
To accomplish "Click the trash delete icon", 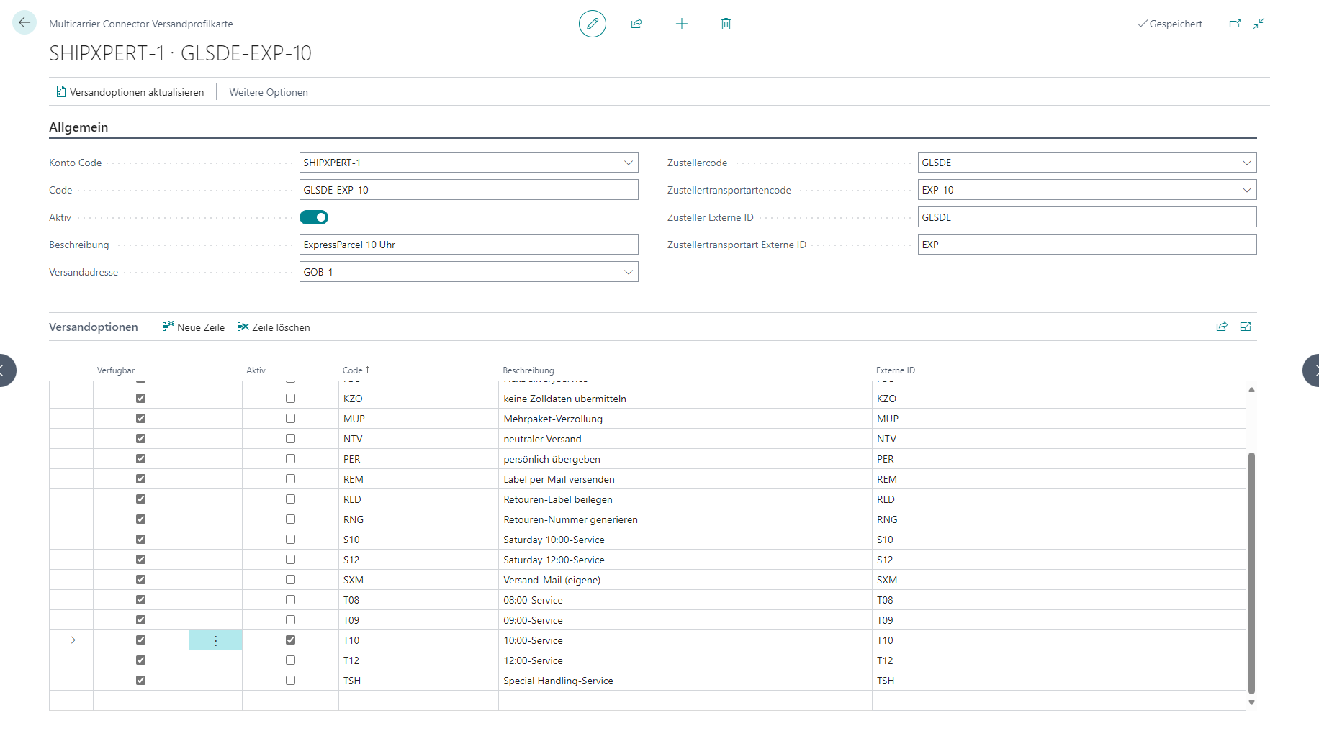I will pos(726,24).
